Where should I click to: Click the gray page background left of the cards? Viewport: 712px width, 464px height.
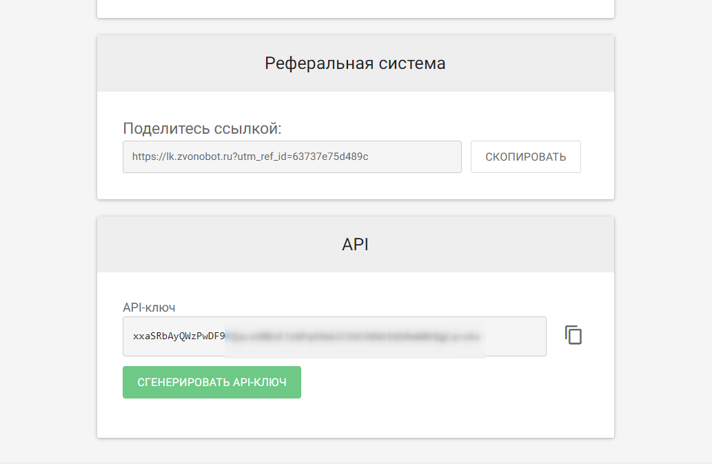point(48,234)
